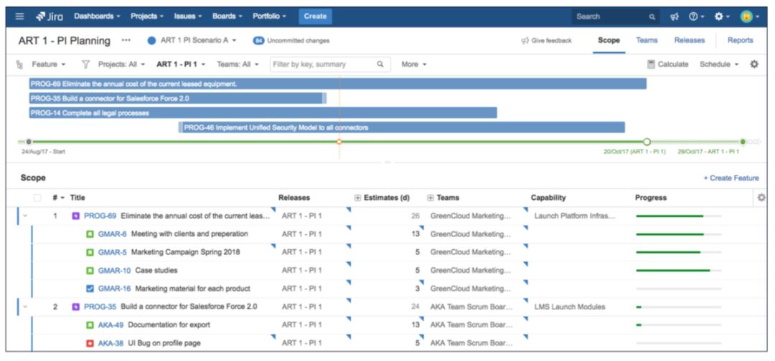
Task: Open the Issues menu
Action: click(x=188, y=16)
